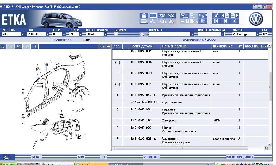Screen dimensions: 276x165
Task: Click the Windows Start button in taskbar
Action: coord(8,164)
